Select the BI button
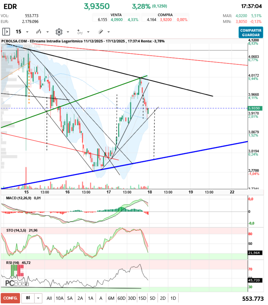This screenshot has width=268, height=305. pyautogui.click(x=28, y=298)
